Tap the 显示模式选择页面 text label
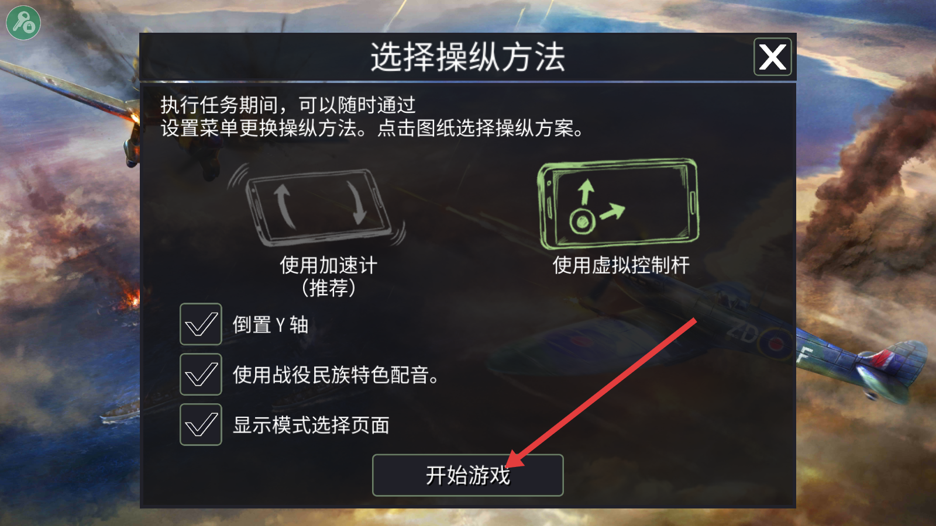The image size is (936, 526). coord(311,425)
